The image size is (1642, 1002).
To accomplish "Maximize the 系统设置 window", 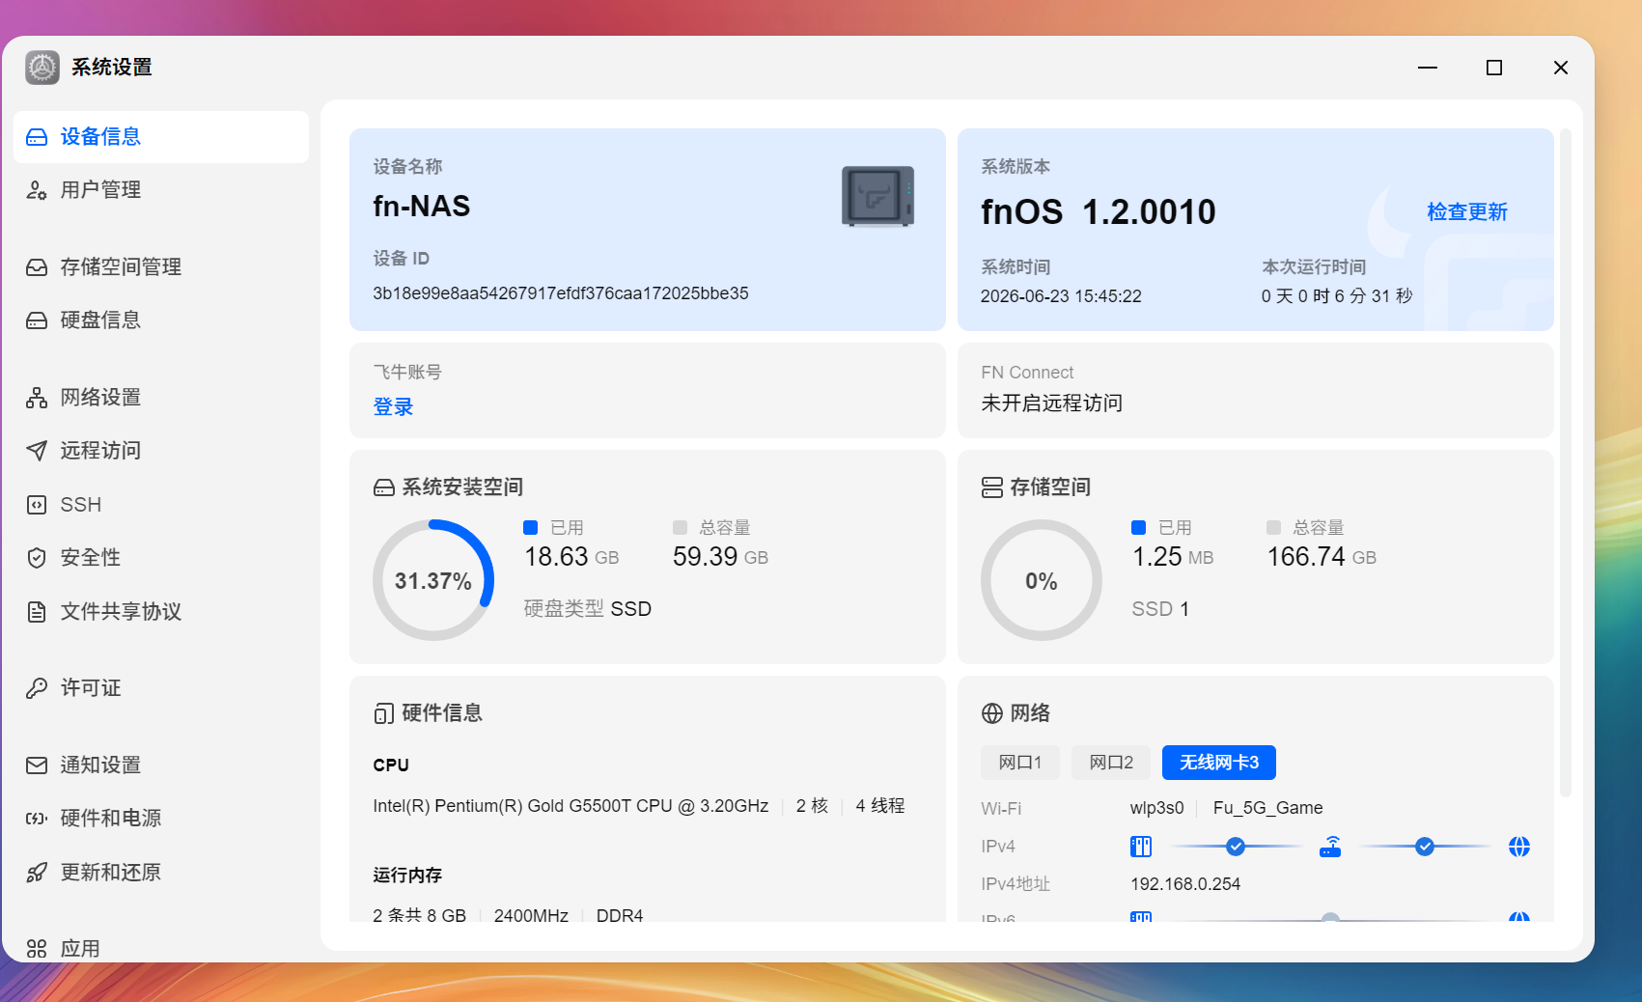I will 1494,68.
